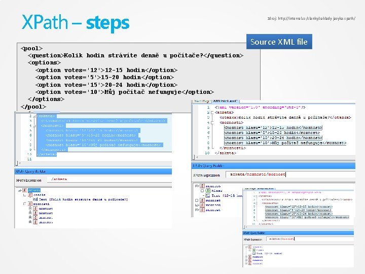This screenshot has width=365, height=274.
Task: Collapse <moznosti> fold marker in XMLFile1.xml editor
Action: (x=212, y=123)
